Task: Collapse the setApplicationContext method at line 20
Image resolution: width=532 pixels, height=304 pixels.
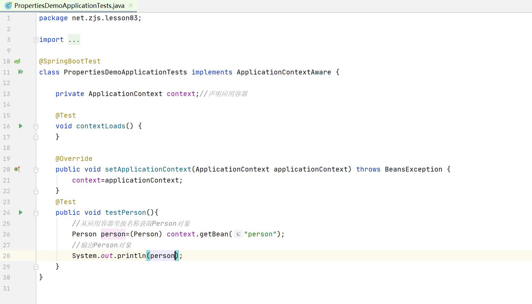Action: click(x=36, y=169)
